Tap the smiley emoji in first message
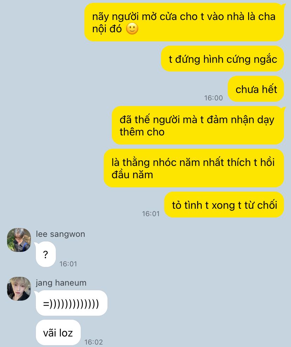Image resolution: width=291 pixels, height=347 pixels. (132, 29)
